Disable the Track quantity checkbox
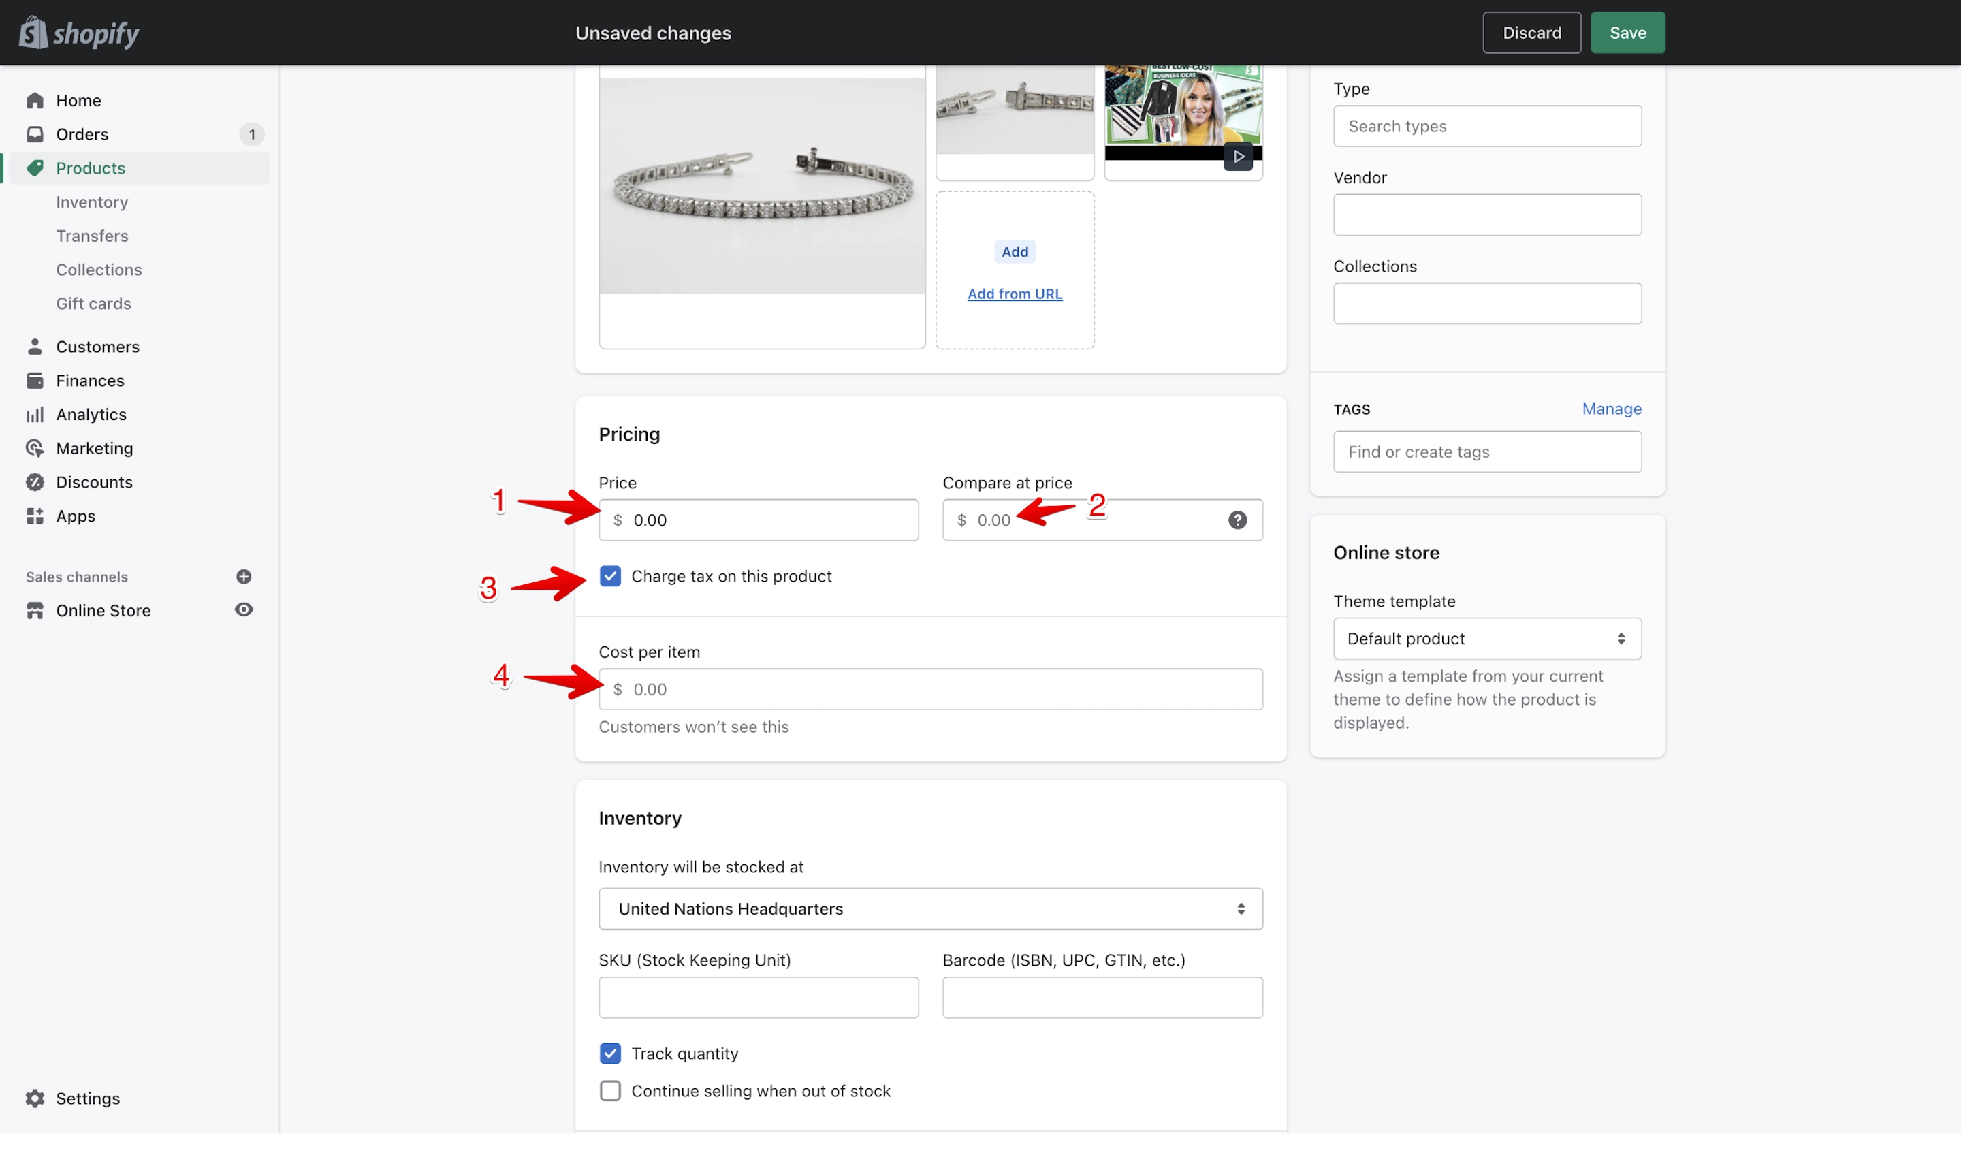 click(609, 1054)
